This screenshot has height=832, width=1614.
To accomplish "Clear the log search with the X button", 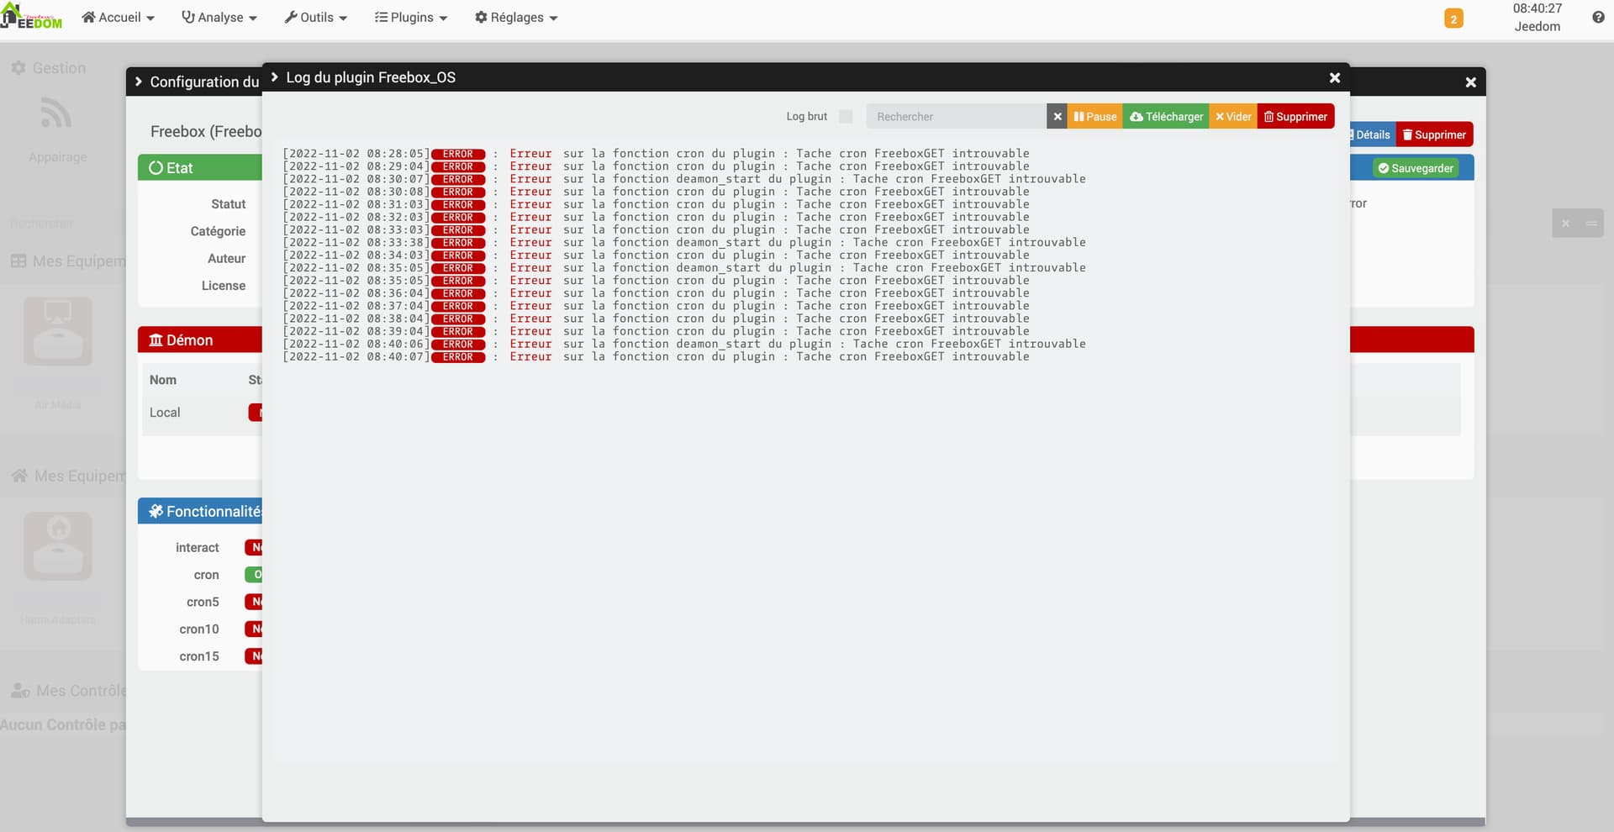I will pos(1058,117).
